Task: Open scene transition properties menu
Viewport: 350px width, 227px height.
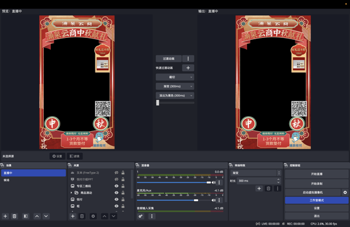Action: click(x=278, y=188)
